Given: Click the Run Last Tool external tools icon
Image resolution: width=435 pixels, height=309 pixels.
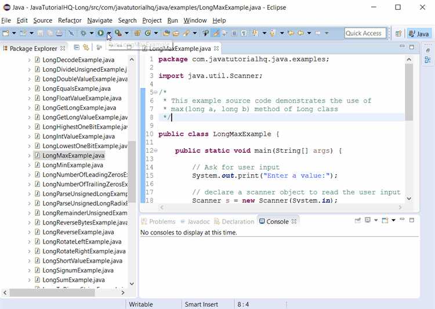Looking at the screenshot, I should coord(118,33).
